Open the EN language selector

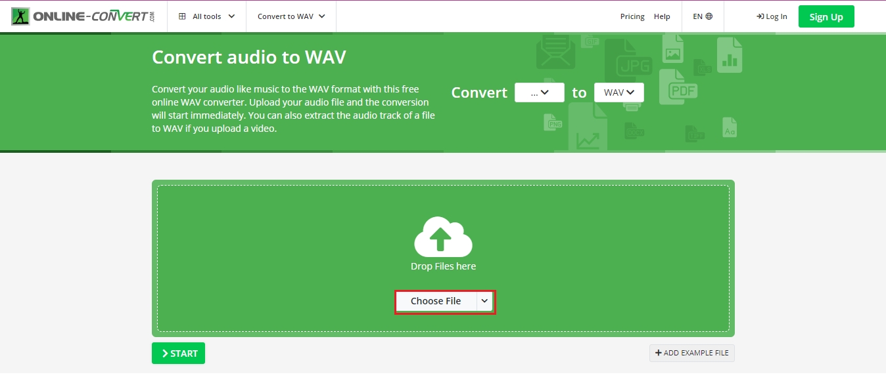[702, 16]
